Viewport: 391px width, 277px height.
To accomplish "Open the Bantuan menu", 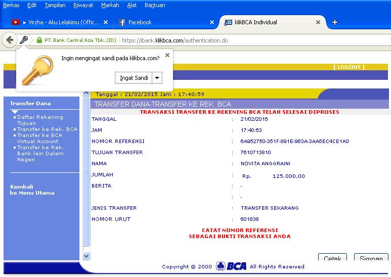I will click(x=155, y=5).
